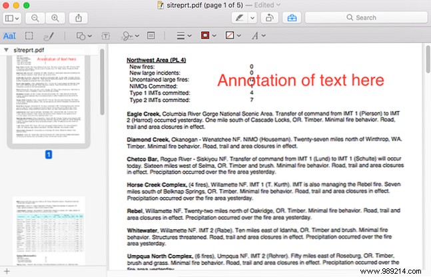
Task: Collapse the sitreprt.pdf sidebar triangle
Action: (6, 50)
